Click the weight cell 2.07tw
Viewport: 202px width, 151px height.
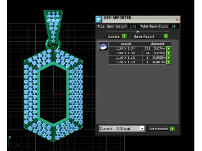pos(159,49)
